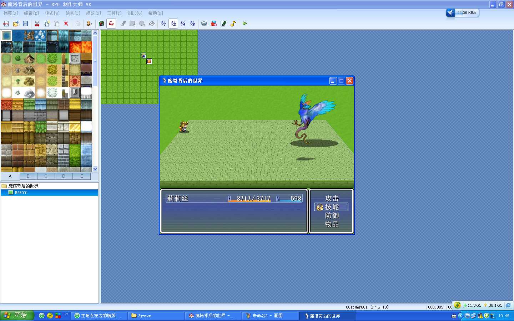Choose 攻击 in battle command menu
This screenshot has height=321, width=514.
pos(332,198)
